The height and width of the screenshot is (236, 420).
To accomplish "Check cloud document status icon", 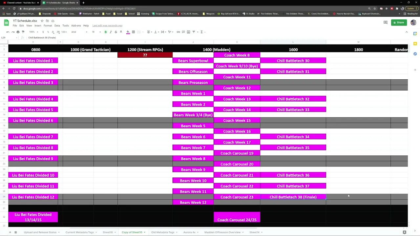I will tap(53, 21).
